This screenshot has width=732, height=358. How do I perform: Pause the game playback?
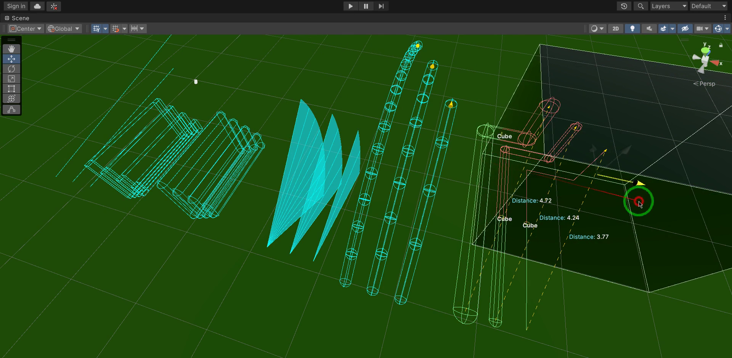point(366,6)
